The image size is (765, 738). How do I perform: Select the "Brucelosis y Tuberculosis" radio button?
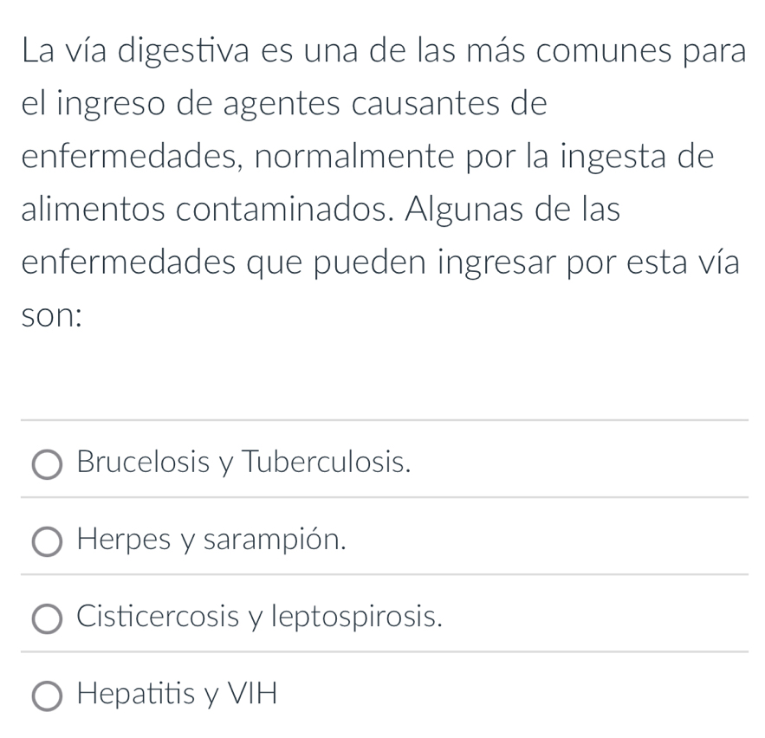pyautogui.click(x=48, y=465)
